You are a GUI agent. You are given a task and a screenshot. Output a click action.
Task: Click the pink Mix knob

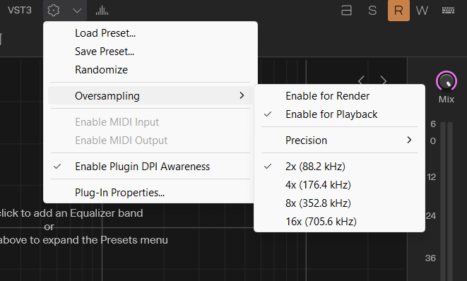click(446, 81)
